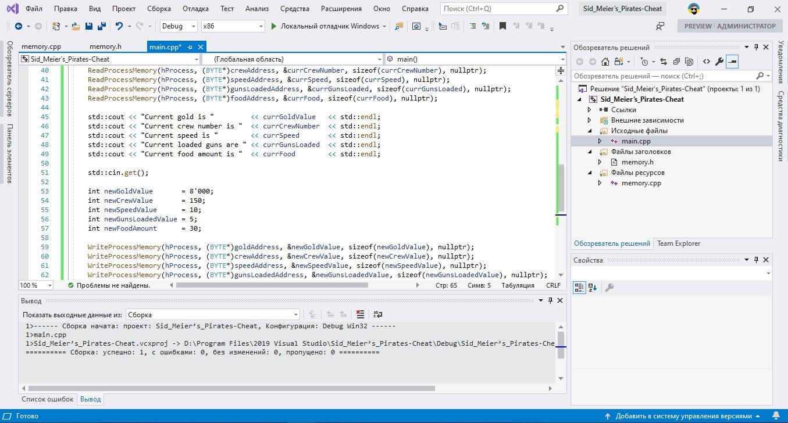Switch views icon in Solution Explorer
Screen dimensions: 788x423
[619, 62]
